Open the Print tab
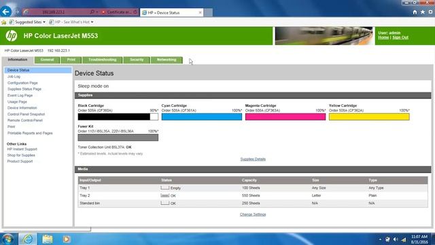Viewport: 435px width, 245px height. (71, 60)
